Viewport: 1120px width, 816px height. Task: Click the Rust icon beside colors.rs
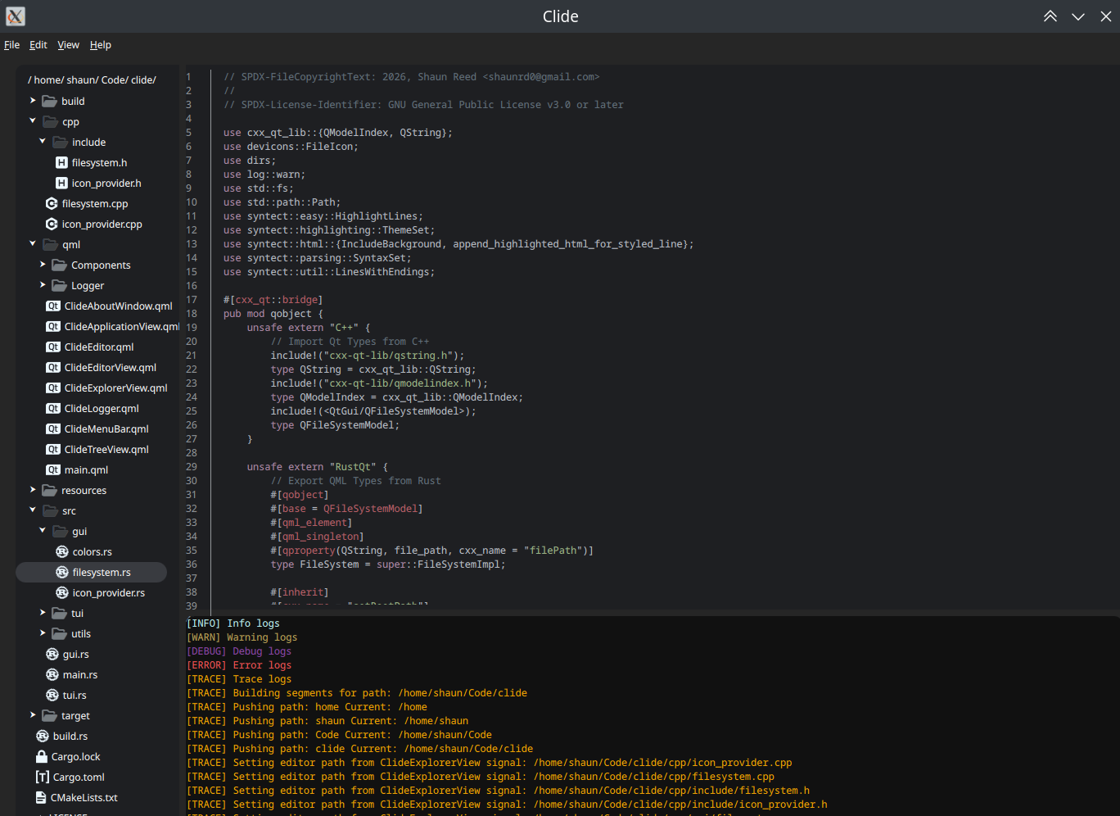[62, 552]
